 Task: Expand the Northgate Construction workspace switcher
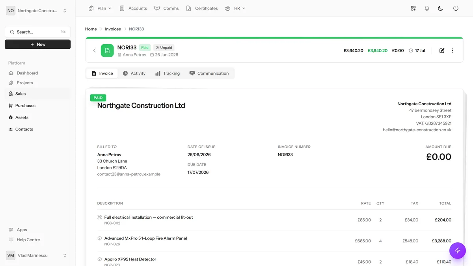[65, 11]
